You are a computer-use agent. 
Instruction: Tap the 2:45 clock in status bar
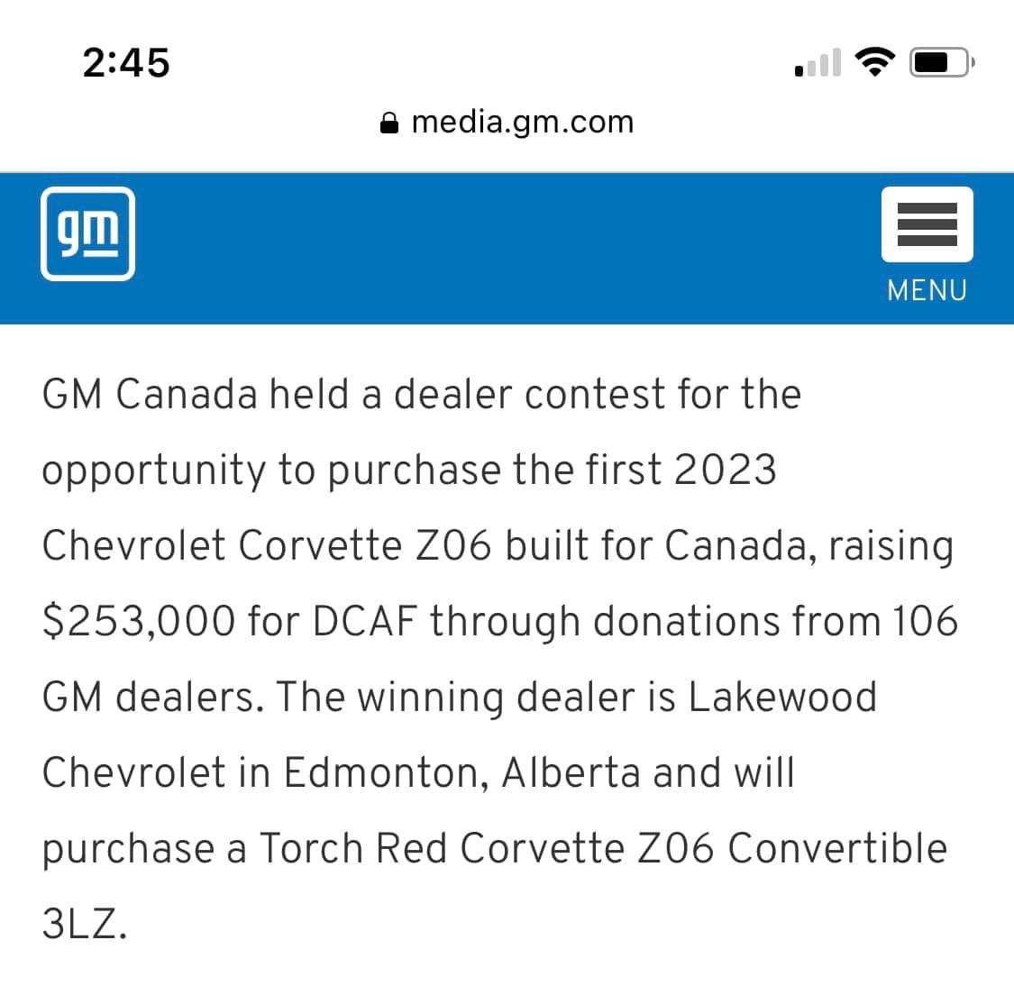coord(125,62)
